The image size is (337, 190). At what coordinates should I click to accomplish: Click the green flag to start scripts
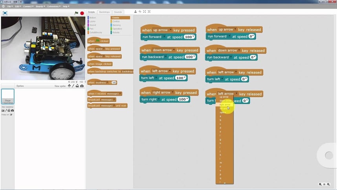77,13
